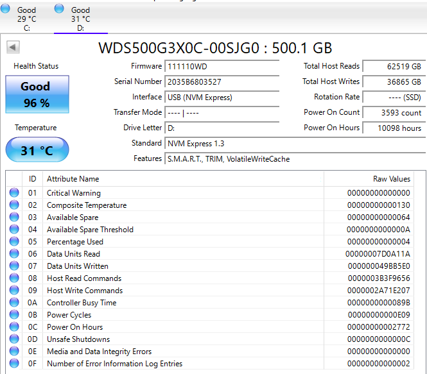Click the drive title WDS500G3X0C-00SJG0 : 500.1 GB

click(x=215, y=48)
